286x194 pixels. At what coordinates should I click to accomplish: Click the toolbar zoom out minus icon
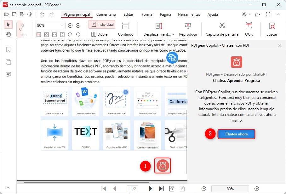click(70, 26)
